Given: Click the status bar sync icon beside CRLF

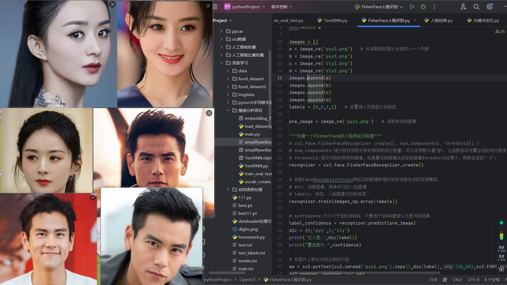Looking at the screenshot, I should 445,280.
